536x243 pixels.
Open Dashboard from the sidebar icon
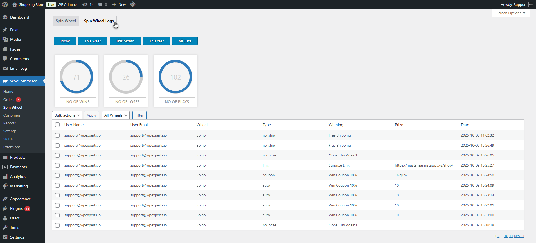5,17
